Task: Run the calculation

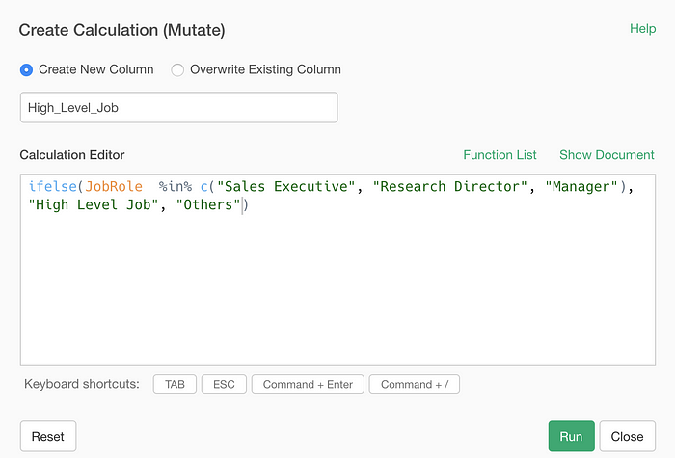Action: 571,436
